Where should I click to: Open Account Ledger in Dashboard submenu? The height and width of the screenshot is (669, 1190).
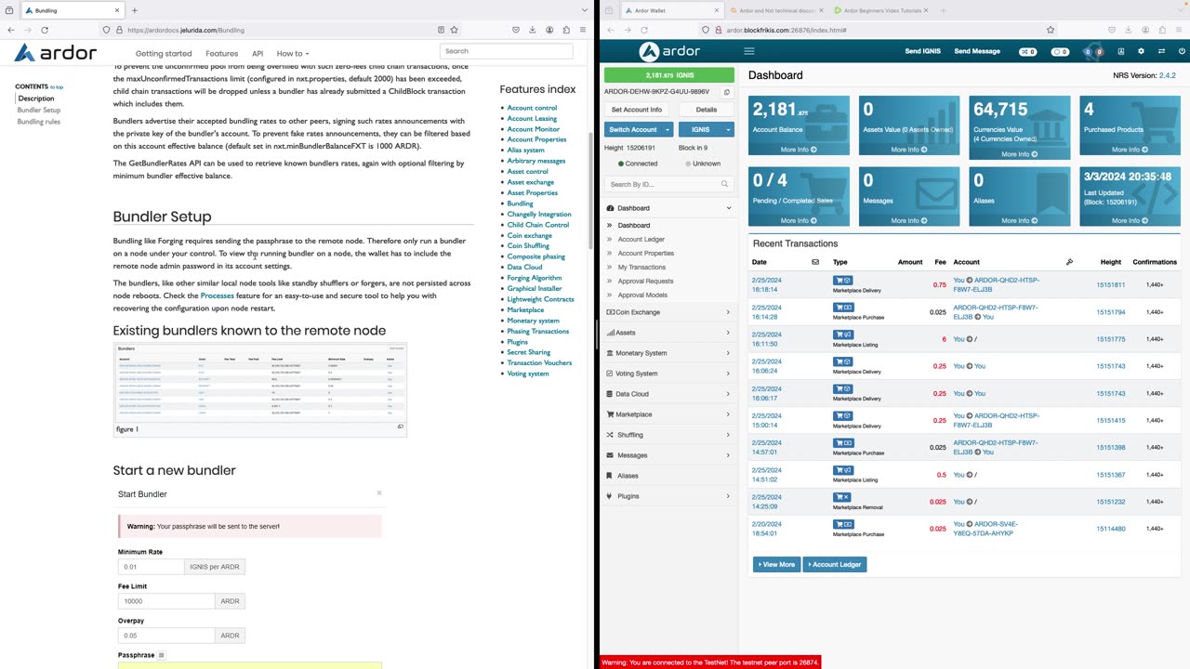coord(641,240)
